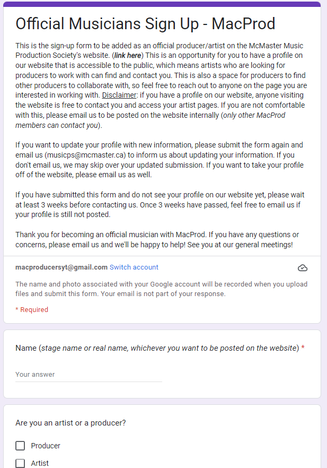Click the red '* Required' notice
This screenshot has width=327, height=468.
32,309
